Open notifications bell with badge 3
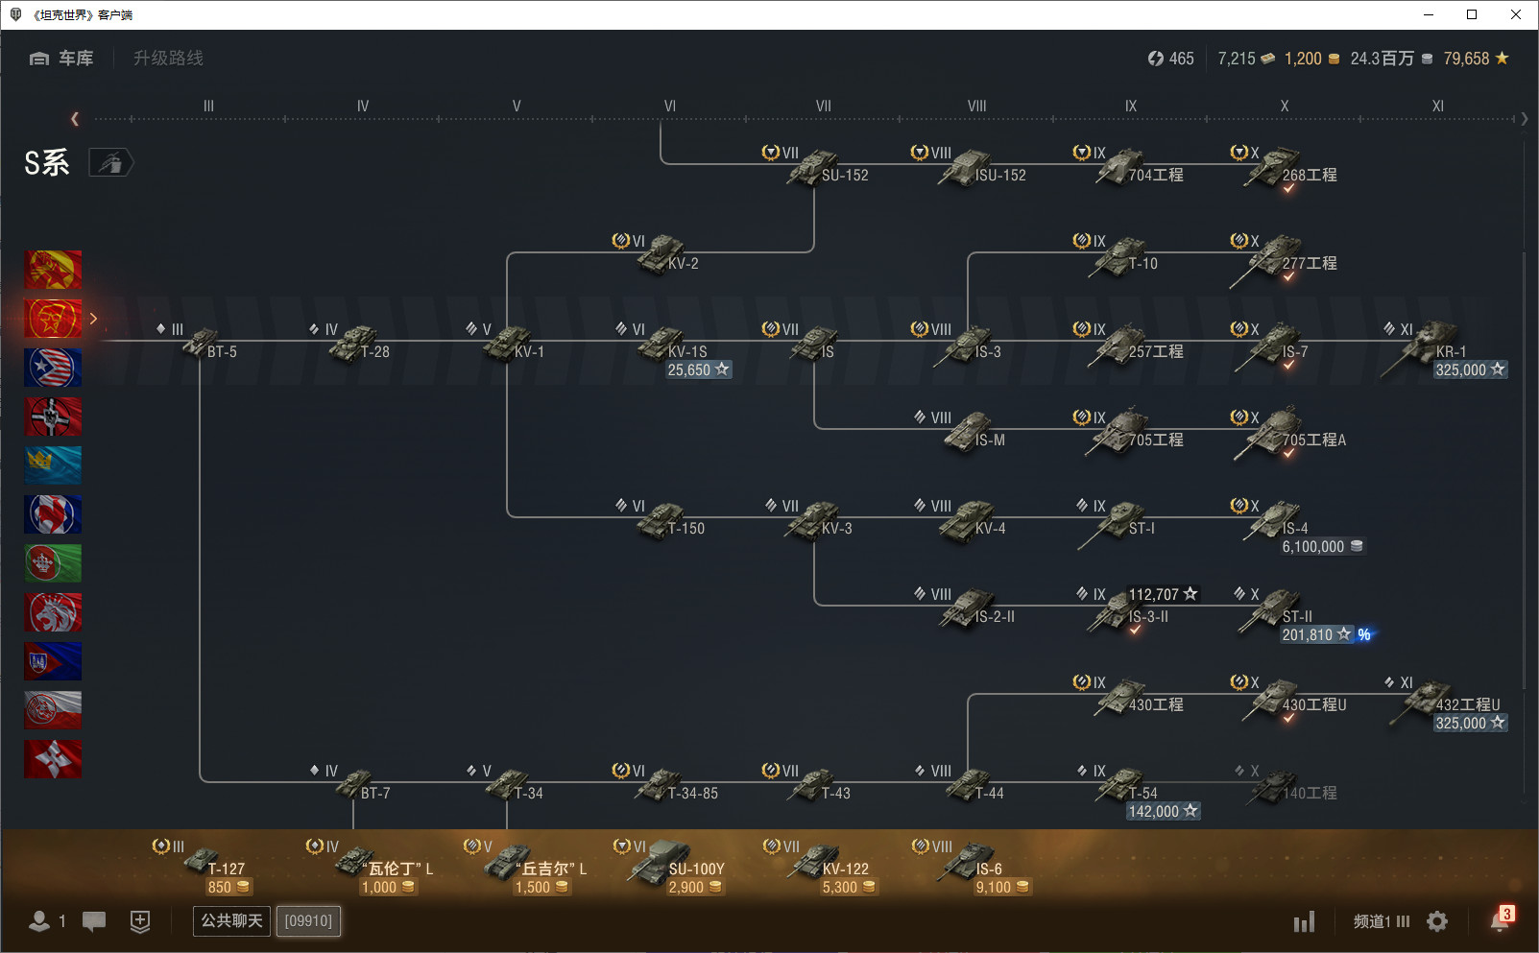 [x=1502, y=919]
